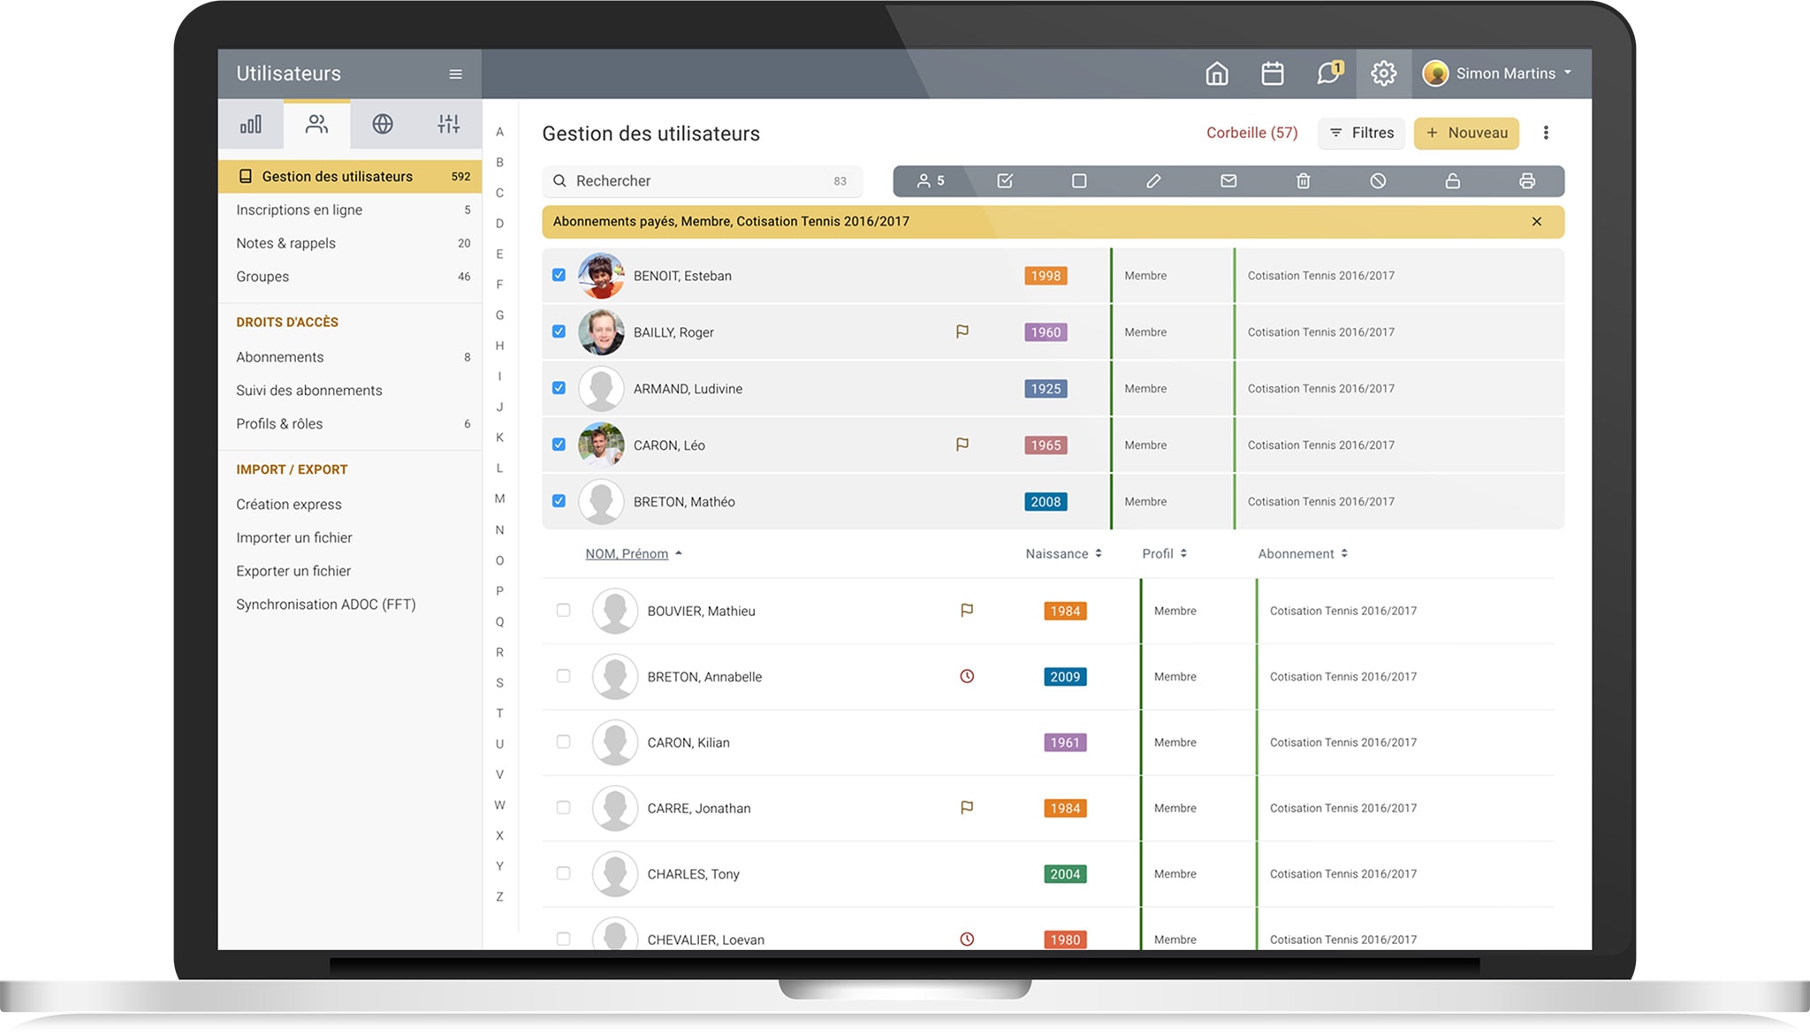
Task: Open the calendar icon in top bar
Action: pyautogui.click(x=1272, y=73)
